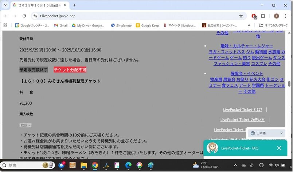Toggle the Japanese IME あ indicator

(252, 165)
